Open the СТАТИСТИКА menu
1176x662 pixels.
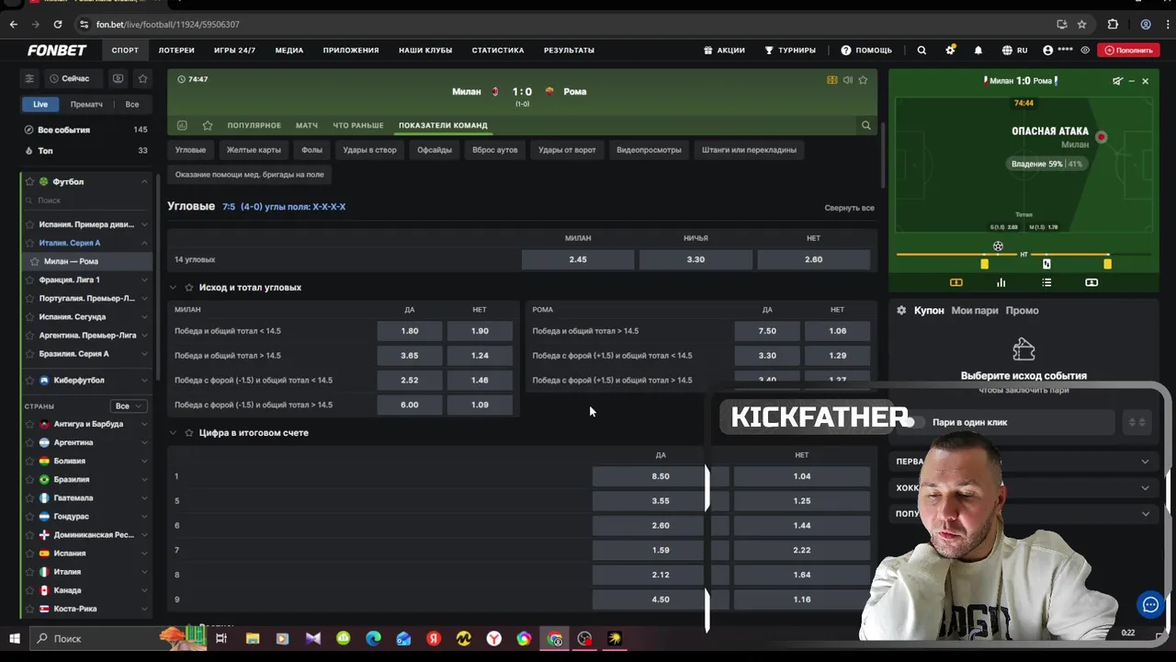(x=498, y=51)
